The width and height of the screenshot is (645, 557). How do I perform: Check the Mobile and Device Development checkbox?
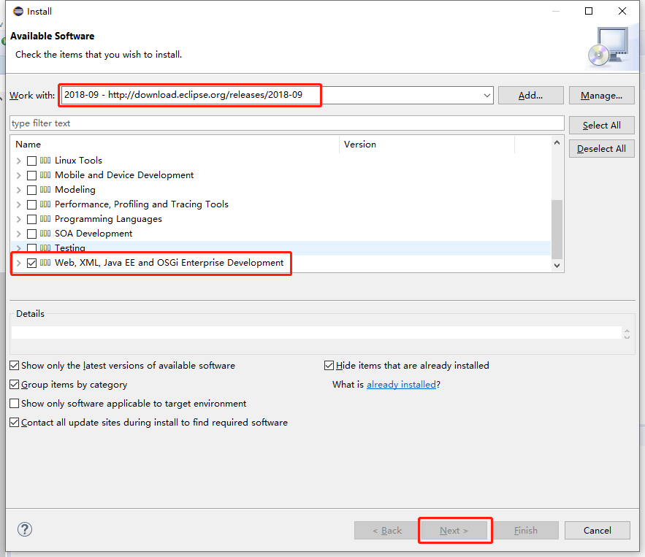[31, 175]
